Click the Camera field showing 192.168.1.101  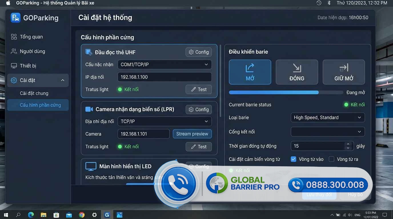tap(144, 134)
